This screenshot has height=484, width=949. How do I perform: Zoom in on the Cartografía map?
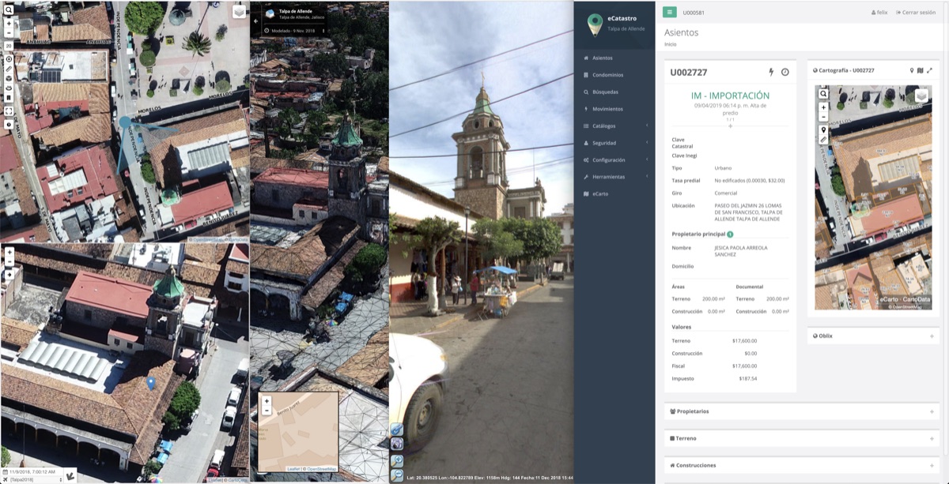(x=823, y=107)
